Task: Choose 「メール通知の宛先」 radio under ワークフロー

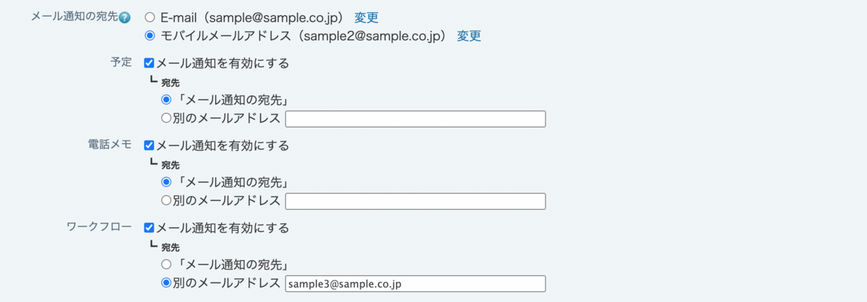Action: pyautogui.click(x=166, y=265)
